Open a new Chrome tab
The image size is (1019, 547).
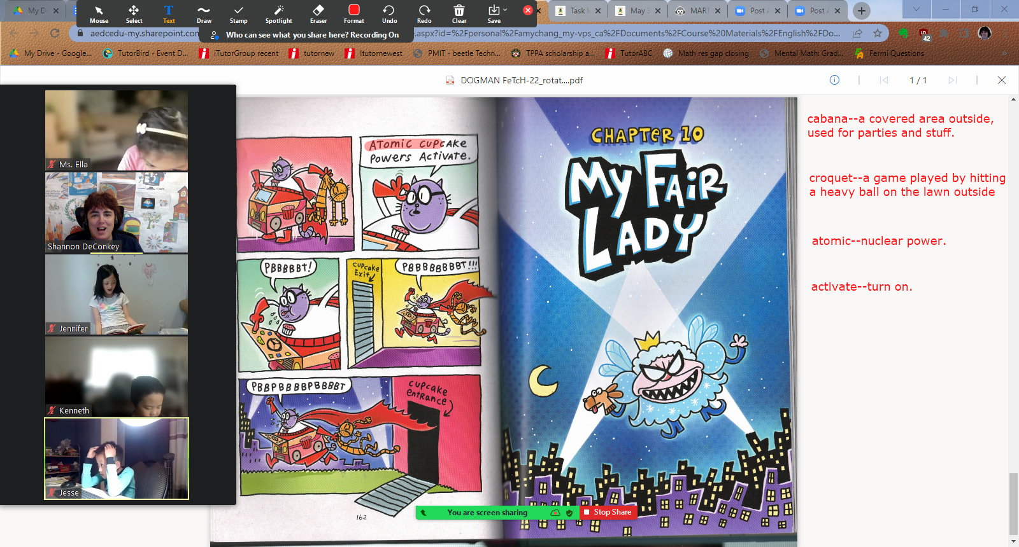[x=861, y=10]
